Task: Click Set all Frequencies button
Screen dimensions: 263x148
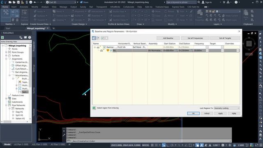Action: [195, 38]
